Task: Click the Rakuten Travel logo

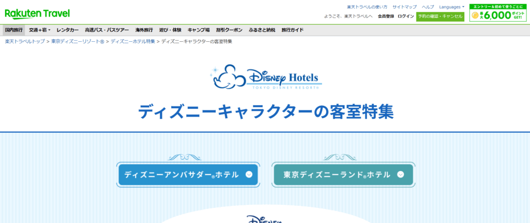Action: (x=37, y=14)
